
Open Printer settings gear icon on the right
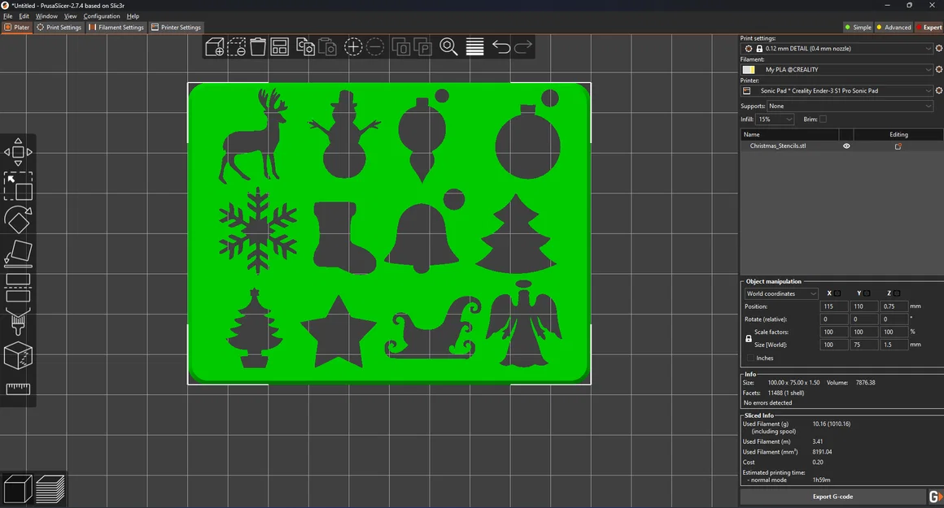click(938, 91)
